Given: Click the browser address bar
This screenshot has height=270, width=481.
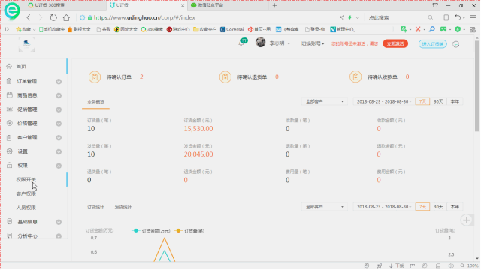Looking at the screenshot, I should pos(209,17).
